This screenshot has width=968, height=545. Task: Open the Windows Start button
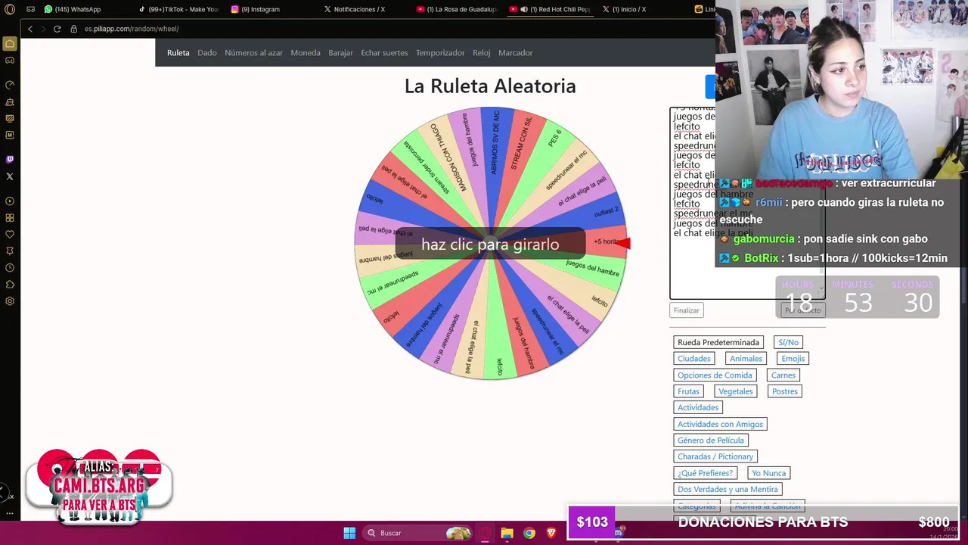point(349,533)
